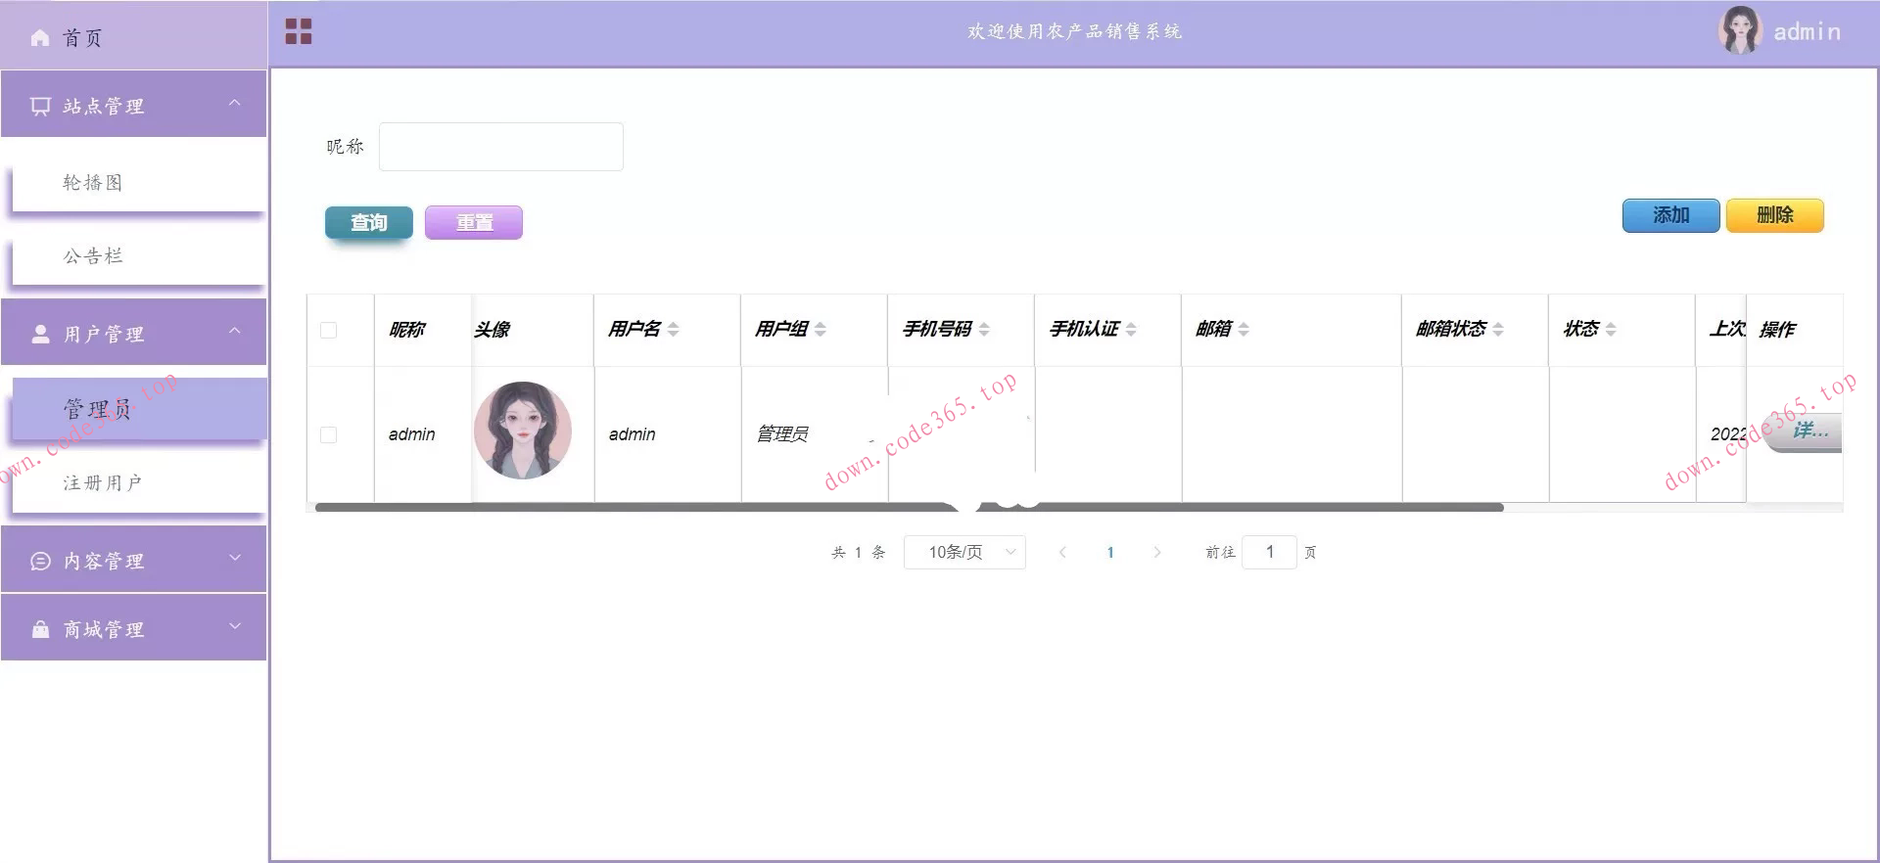Viewport: 1880px width, 863px height.
Task: Click page number 1 in pagination
Action: [x=1110, y=553]
